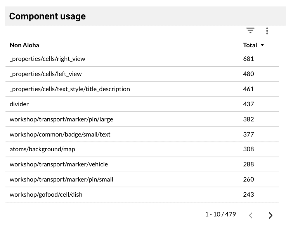Viewport: 286px width, 230px height.
Task: Select workshop/common/badge/small/text entry
Action: pyautogui.click(x=60, y=134)
